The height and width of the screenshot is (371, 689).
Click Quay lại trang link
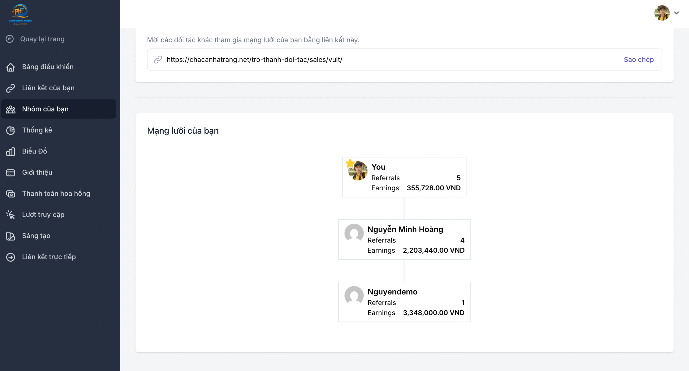click(42, 39)
